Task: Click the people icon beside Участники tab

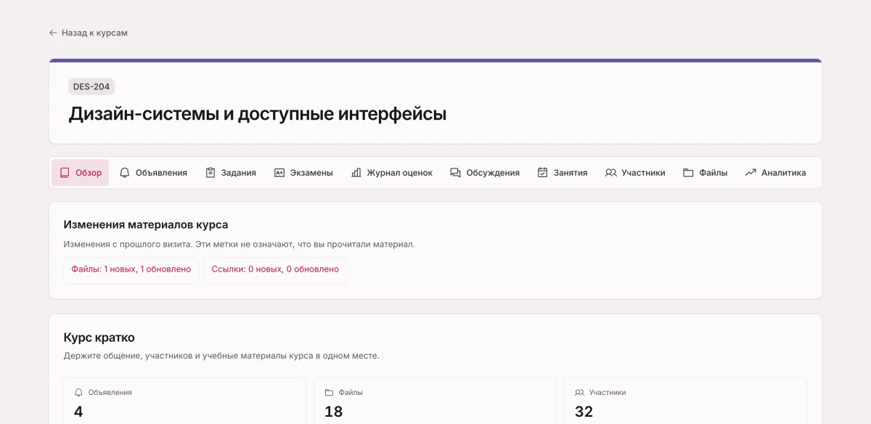Action: click(x=610, y=173)
